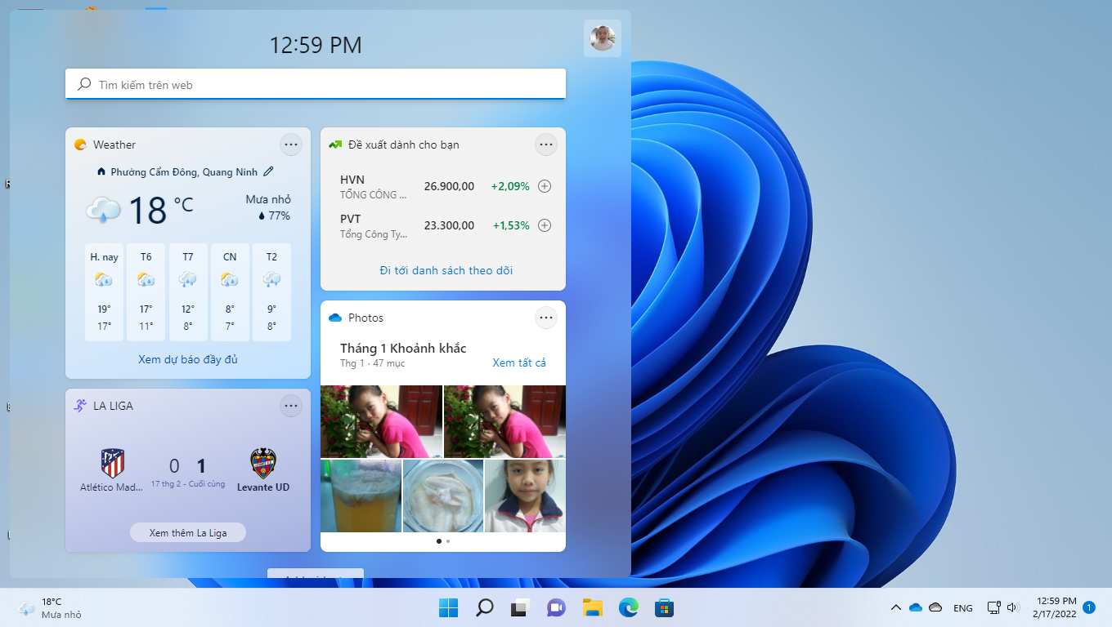
Task: Open the girl portrait photo thumbnail
Action: tap(525, 496)
